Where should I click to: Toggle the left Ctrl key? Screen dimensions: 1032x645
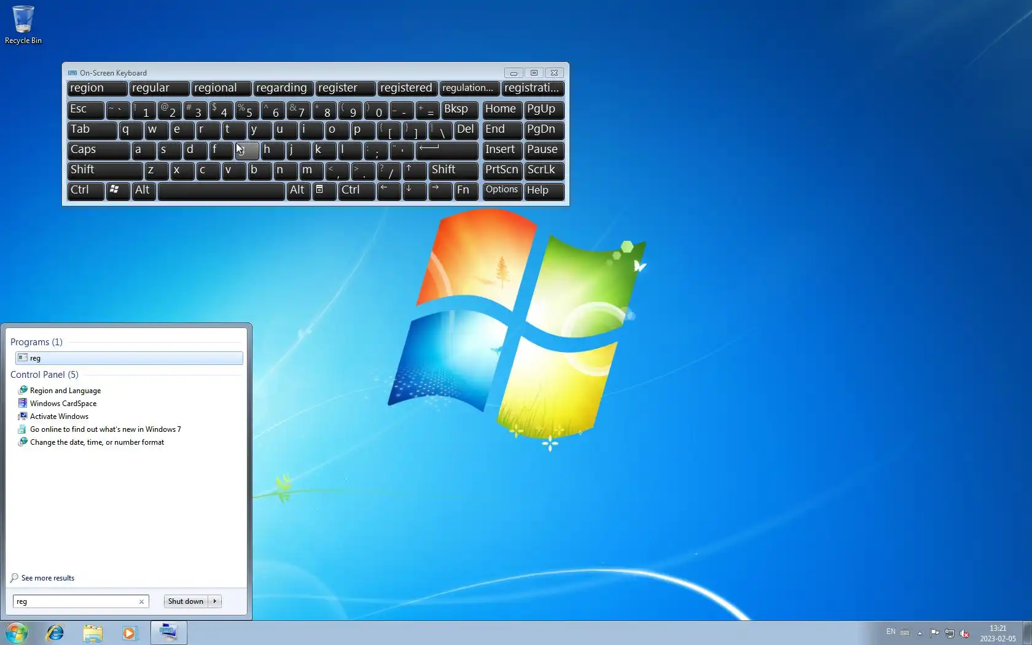(x=85, y=191)
